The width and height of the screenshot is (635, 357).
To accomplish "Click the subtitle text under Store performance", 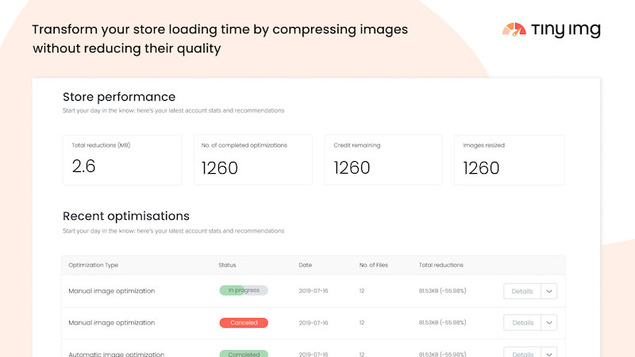I will point(173,110).
